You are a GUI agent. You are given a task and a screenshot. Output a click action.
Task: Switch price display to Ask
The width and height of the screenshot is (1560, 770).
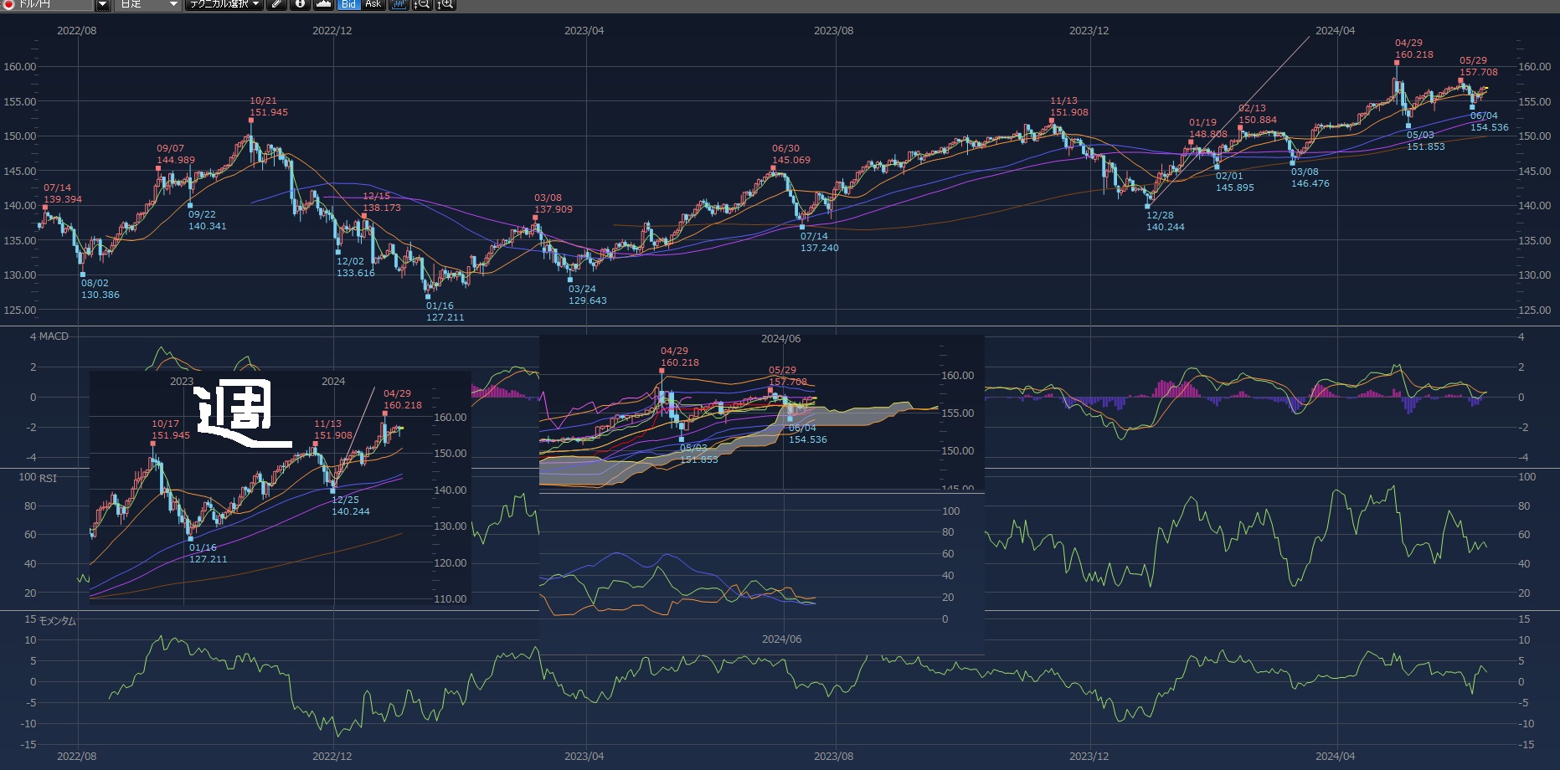[373, 4]
